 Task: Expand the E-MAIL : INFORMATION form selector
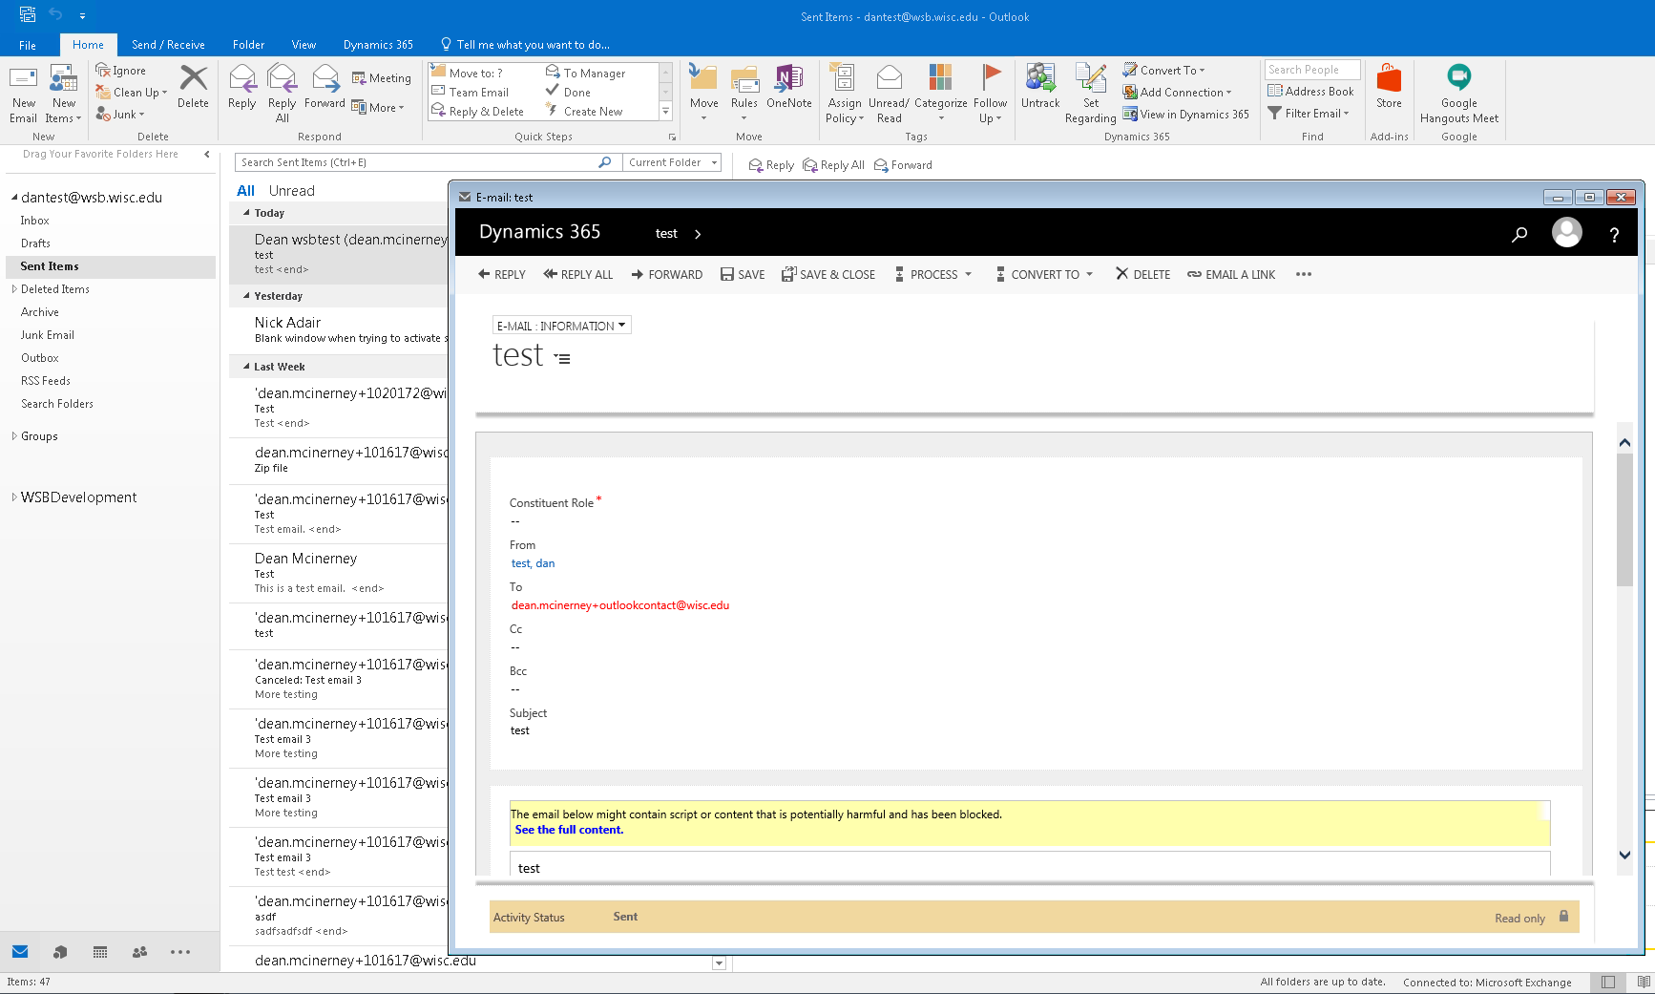tap(561, 326)
